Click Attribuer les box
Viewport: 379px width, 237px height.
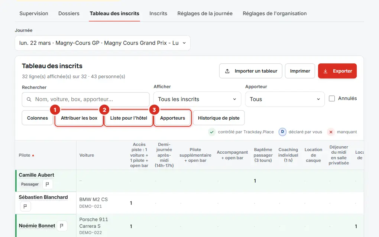(79, 118)
